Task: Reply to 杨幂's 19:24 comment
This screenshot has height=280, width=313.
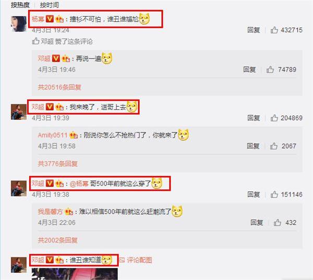Action: click(254, 30)
